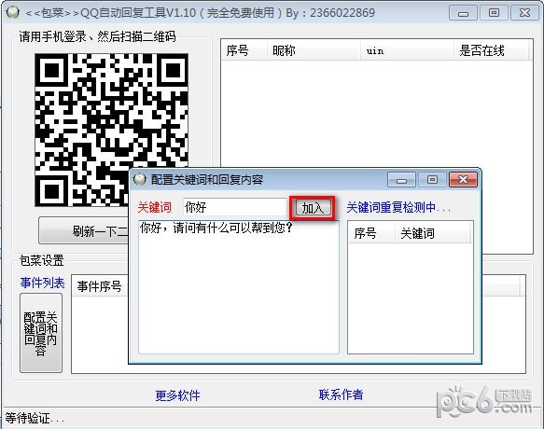The image size is (544, 429).
Task: Click the 序号 column header in friend list
Action: point(244,50)
